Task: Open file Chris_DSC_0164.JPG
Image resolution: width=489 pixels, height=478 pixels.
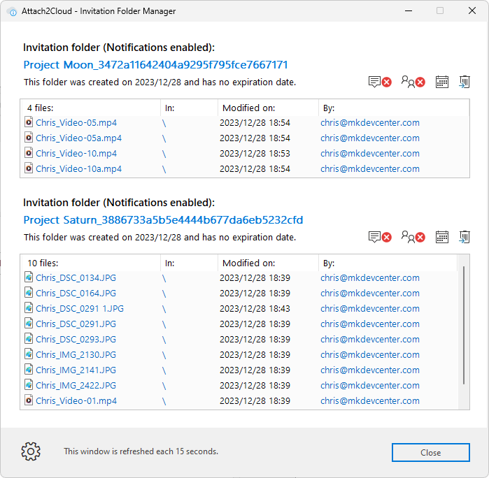Action: (x=76, y=294)
